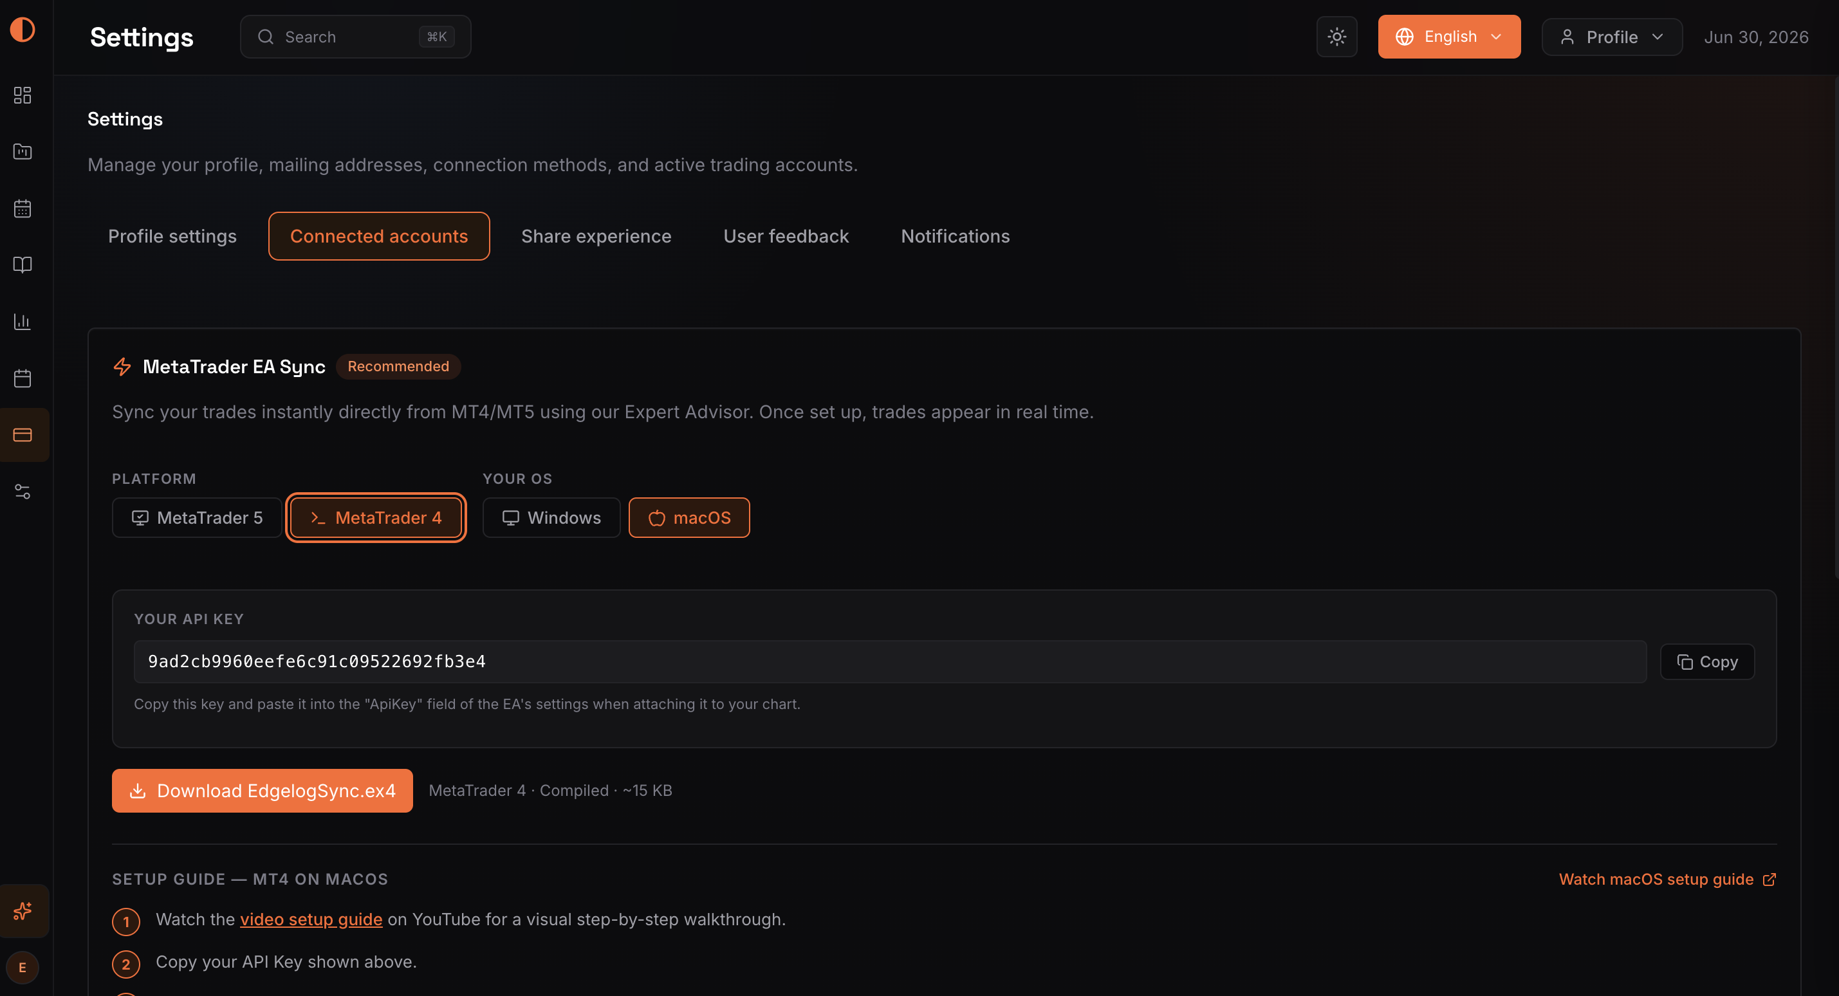1839x996 pixels.
Task: Choose Windows as your OS
Action: tap(551, 518)
